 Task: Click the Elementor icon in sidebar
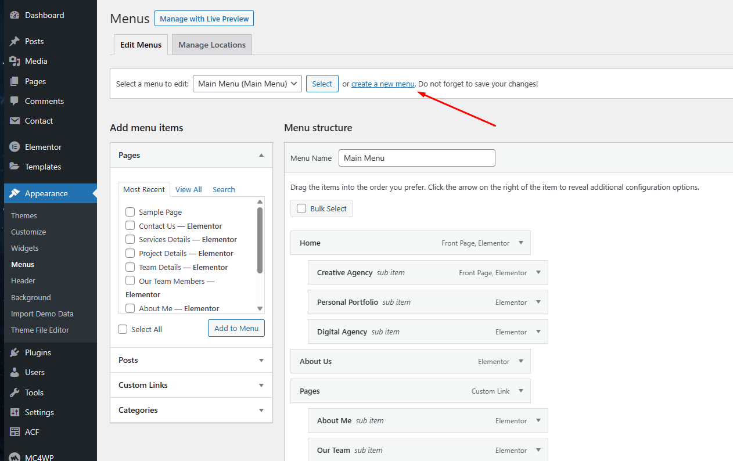click(x=15, y=147)
